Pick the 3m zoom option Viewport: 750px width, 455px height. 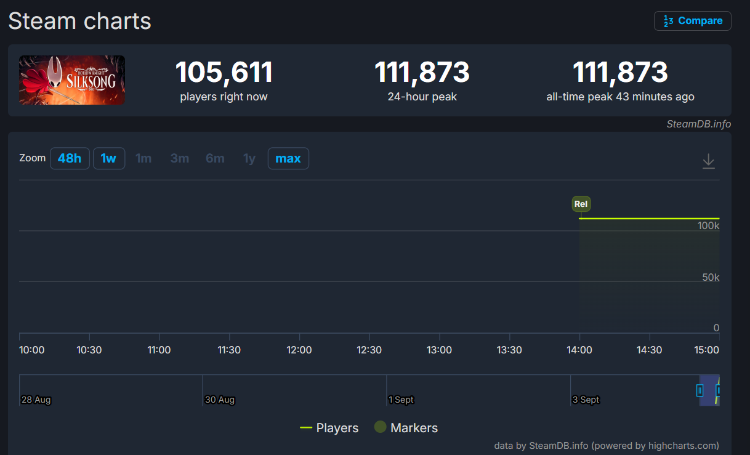[180, 158]
